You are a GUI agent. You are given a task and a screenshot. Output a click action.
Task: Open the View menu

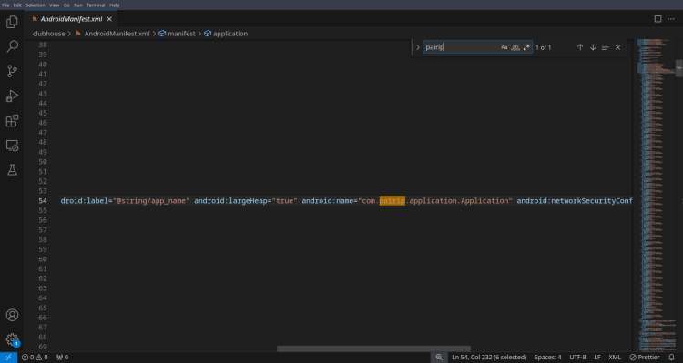pyautogui.click(x=54, y=5)
